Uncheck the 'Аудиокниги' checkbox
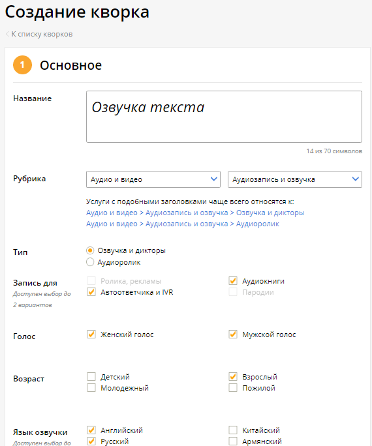372x446 pixels. 233,281
